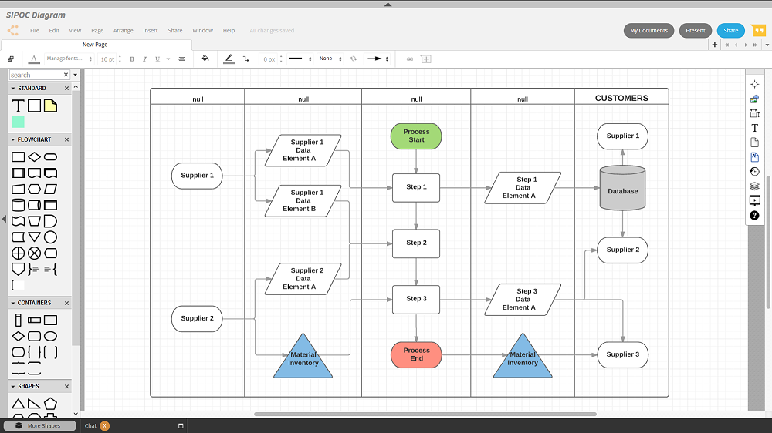Toggle bold text formatting
The image size is (772, 433).
pos(132,59)
